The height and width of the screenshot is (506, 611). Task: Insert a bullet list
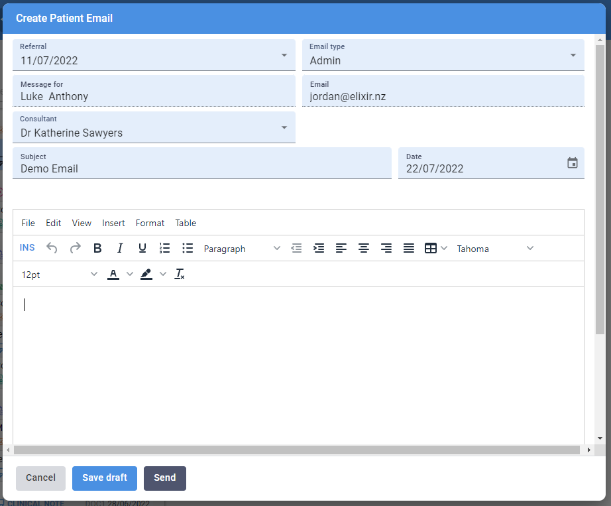tap(188, 248)
